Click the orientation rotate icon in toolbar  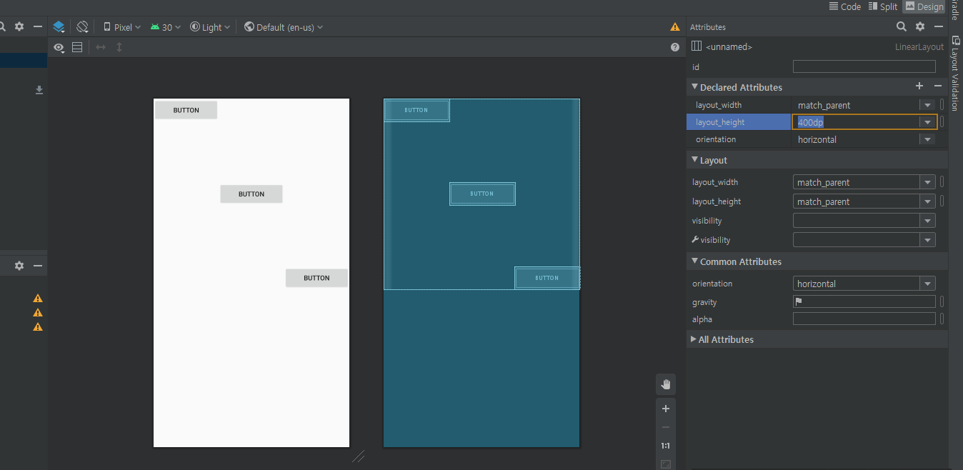83,27
